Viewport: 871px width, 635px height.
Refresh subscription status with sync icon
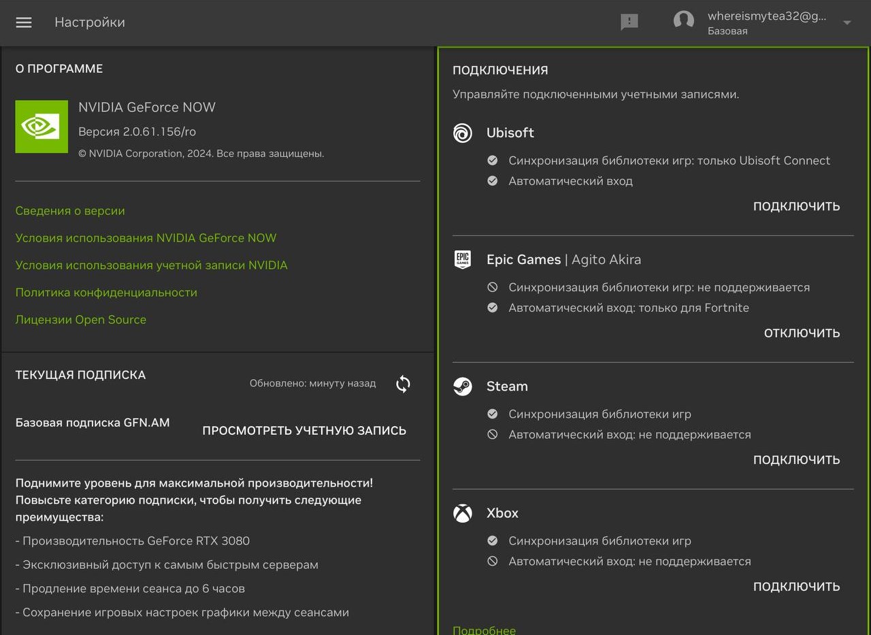tap(403, 384)
